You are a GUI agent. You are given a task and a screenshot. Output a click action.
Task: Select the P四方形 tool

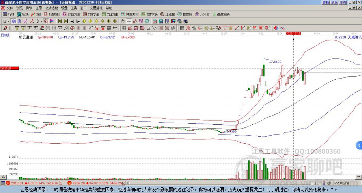(54, 14)
